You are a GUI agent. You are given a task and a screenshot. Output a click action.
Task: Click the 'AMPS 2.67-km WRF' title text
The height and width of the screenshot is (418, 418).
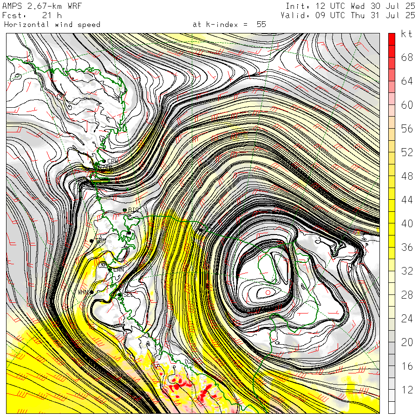[x=42, y=6]
